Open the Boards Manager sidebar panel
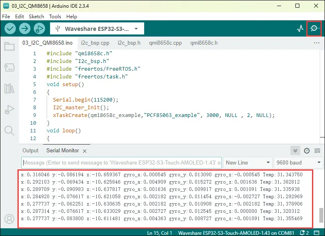 pyautogui.click(x=9, y=67)
